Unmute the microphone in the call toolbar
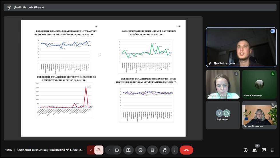The width and height of the screenshot is (280, 158). [99, 150]
